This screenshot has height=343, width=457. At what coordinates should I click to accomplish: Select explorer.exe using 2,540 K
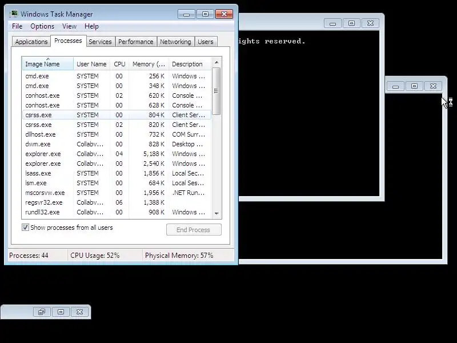[x=117, y=163]
